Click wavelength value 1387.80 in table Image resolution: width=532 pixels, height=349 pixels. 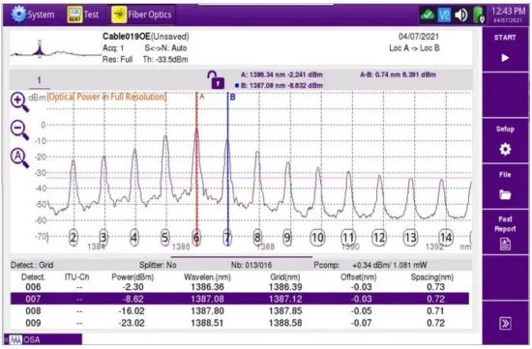click(207, 310)
